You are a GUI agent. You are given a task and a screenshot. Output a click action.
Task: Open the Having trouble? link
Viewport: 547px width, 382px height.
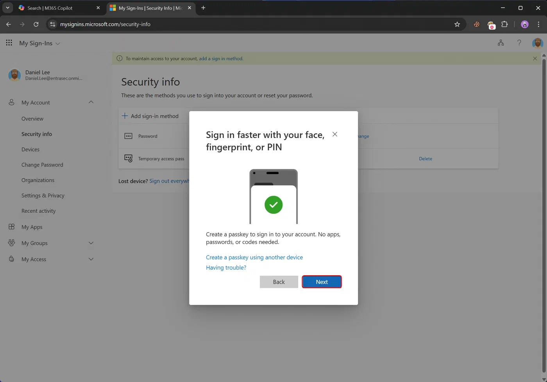tap(226, 267)
